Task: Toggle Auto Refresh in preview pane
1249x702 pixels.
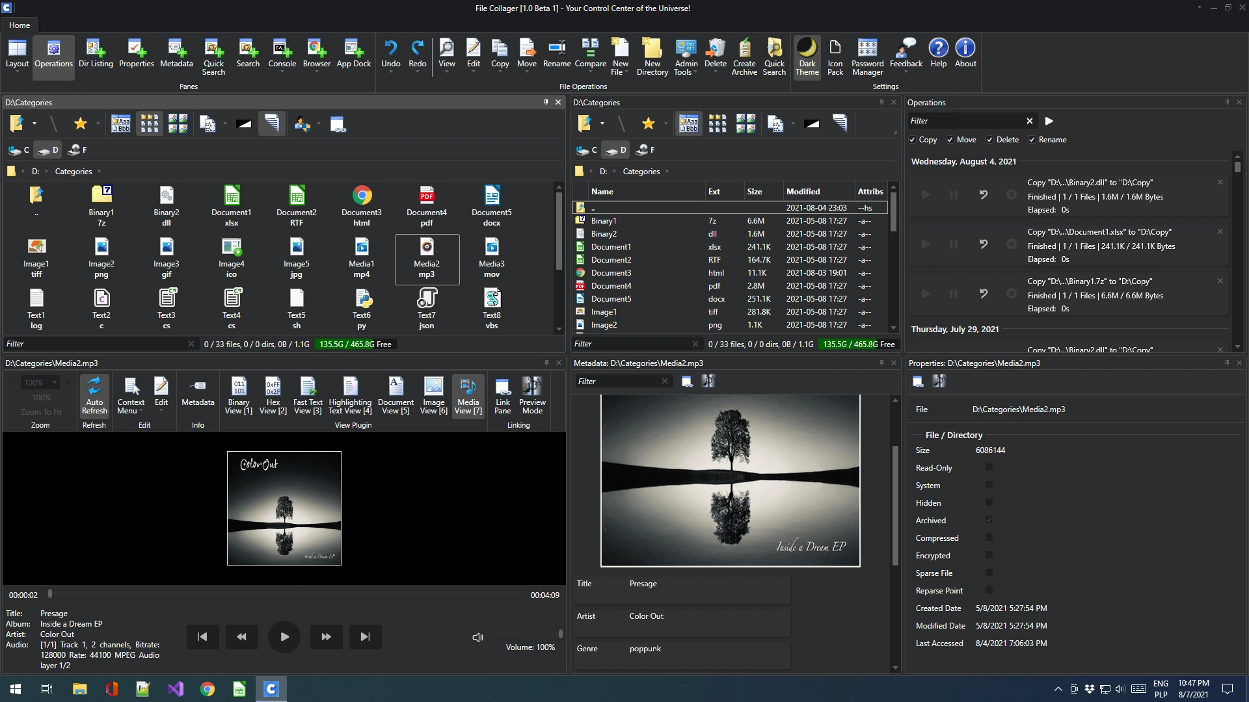Action: click(x=94, y=396)
